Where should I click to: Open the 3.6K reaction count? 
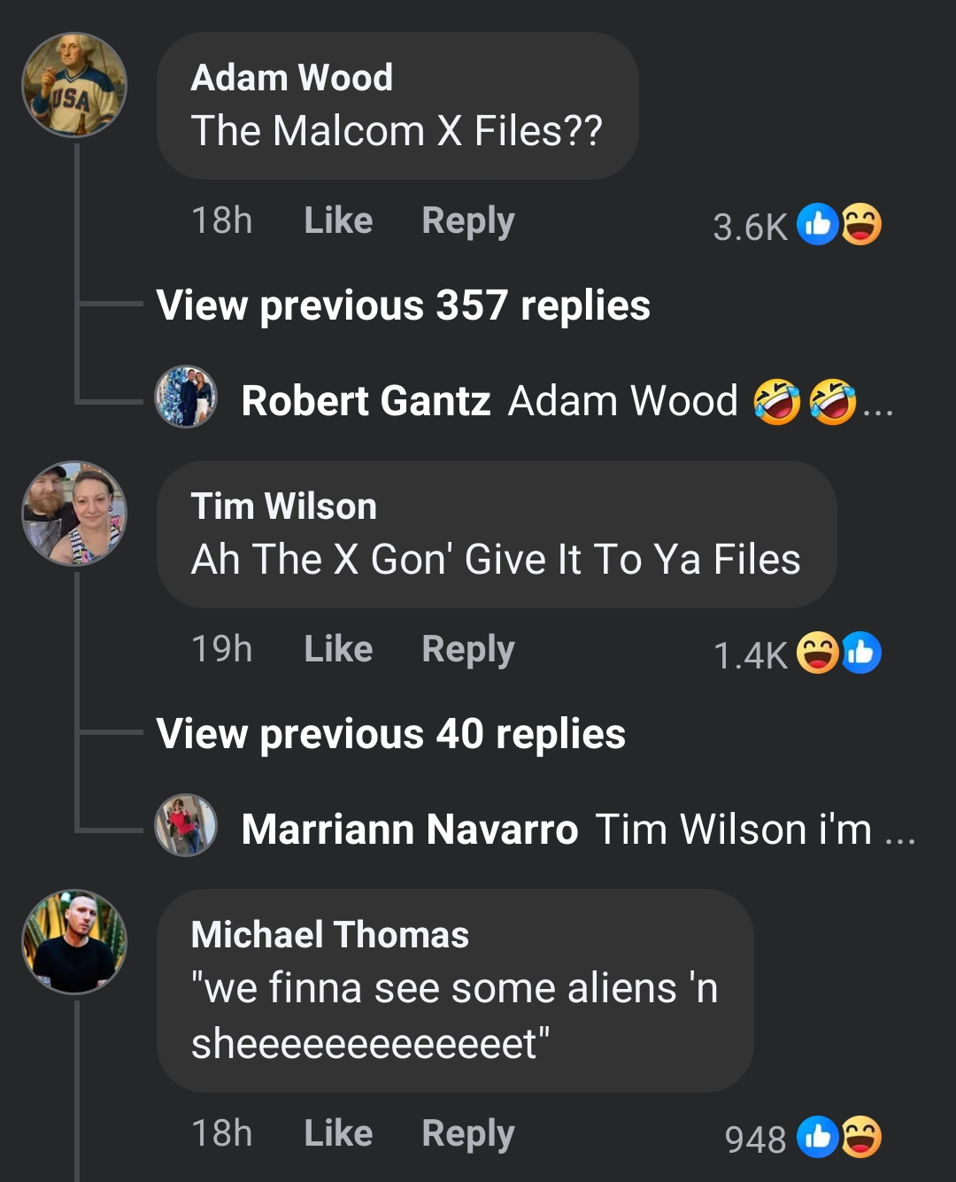pos(750,228)
